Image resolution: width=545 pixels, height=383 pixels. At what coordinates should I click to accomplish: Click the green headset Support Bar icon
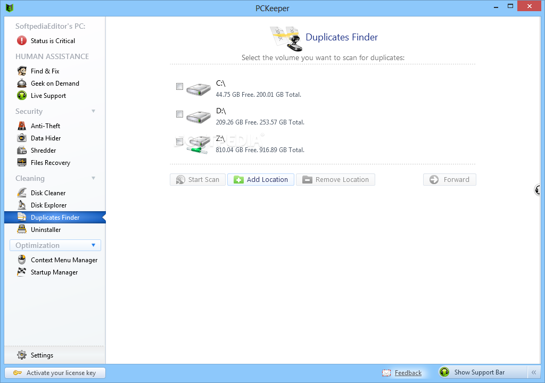pos(444,372)
